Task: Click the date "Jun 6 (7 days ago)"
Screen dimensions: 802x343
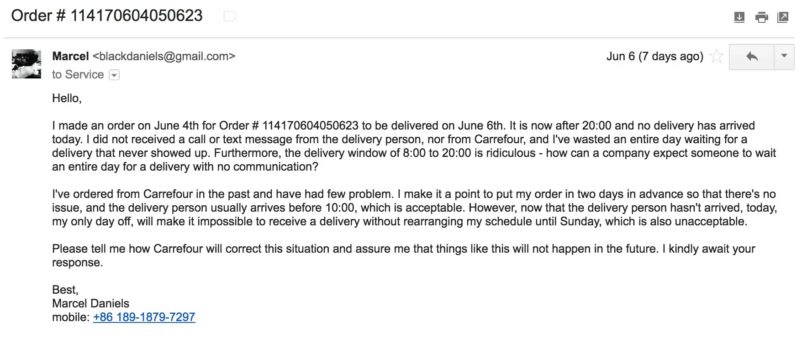Action: 654,57
